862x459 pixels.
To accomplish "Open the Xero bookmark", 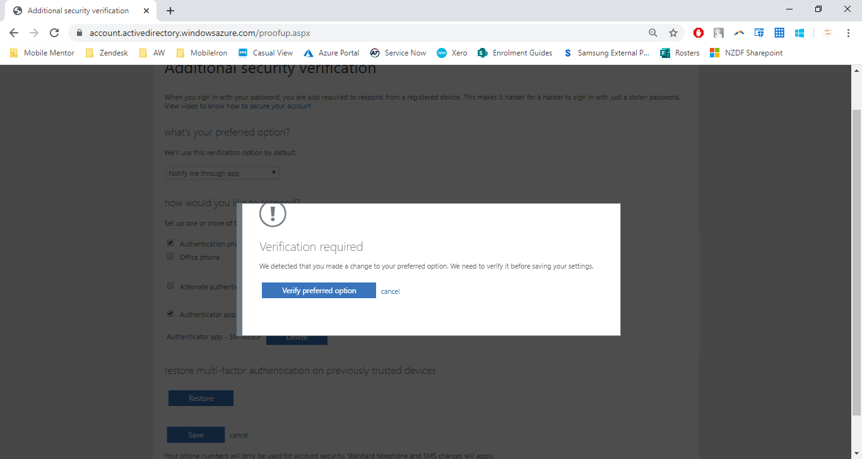I will pyautogui.click(x=452, y=53).
